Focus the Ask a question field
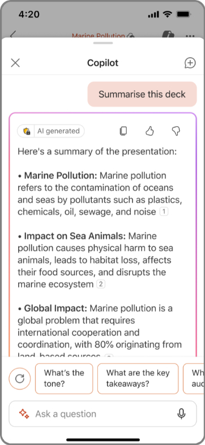Image resolution: width=205 pixels, height=445 pixels. pyautogui.click(x=103, y=414)
